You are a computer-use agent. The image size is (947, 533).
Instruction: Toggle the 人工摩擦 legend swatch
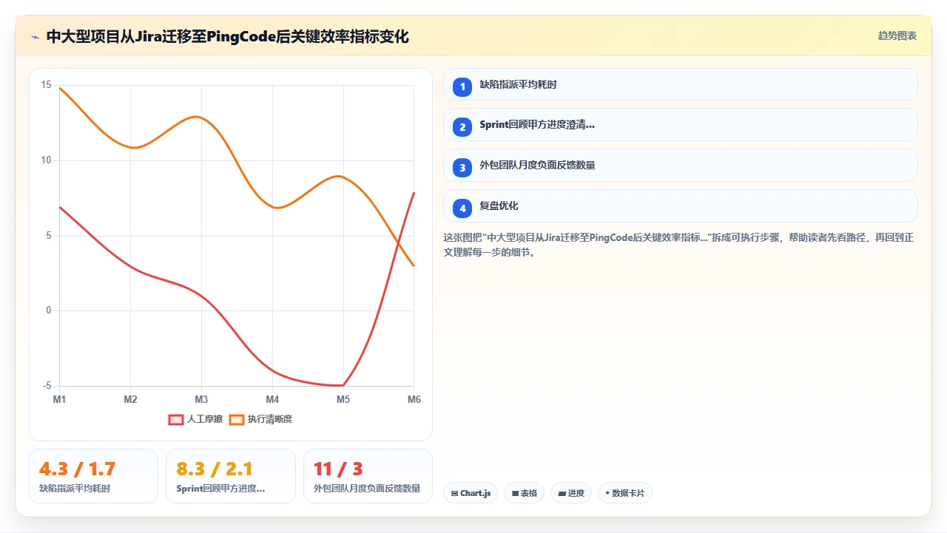(x=176, y=419)
